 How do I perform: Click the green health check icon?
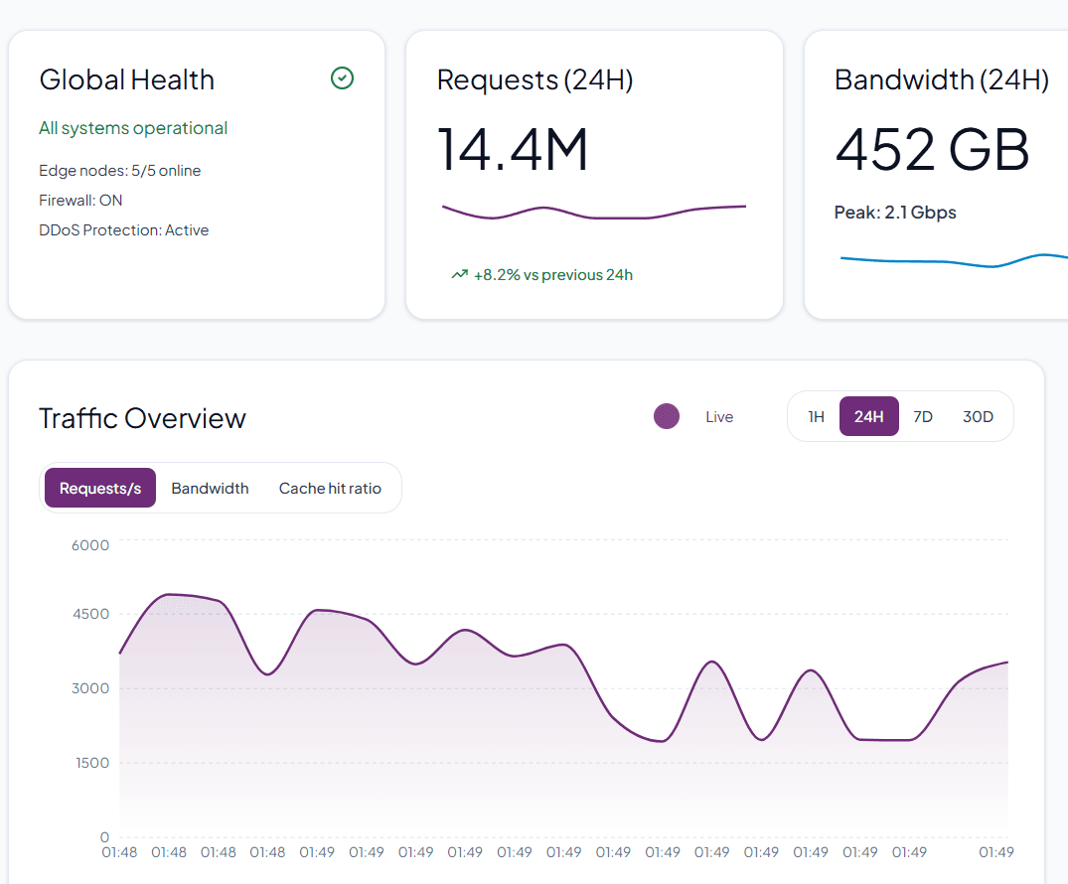pyautogui.click(x=342, y=77)
